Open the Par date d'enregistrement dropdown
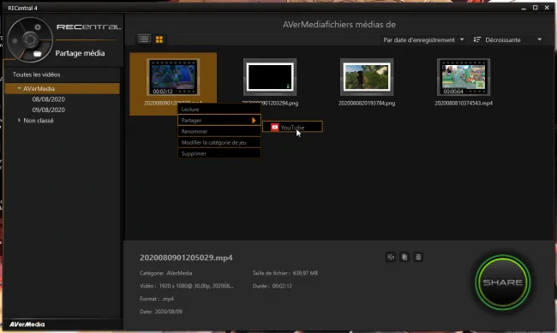This screenshot has height=333, width=557. click(423, 39)
